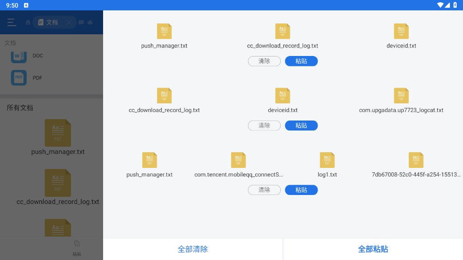463x260 pixels.
Task: Select the DOC category icon in sidebar
Action: pyautogui.click(x=19, y=56)
